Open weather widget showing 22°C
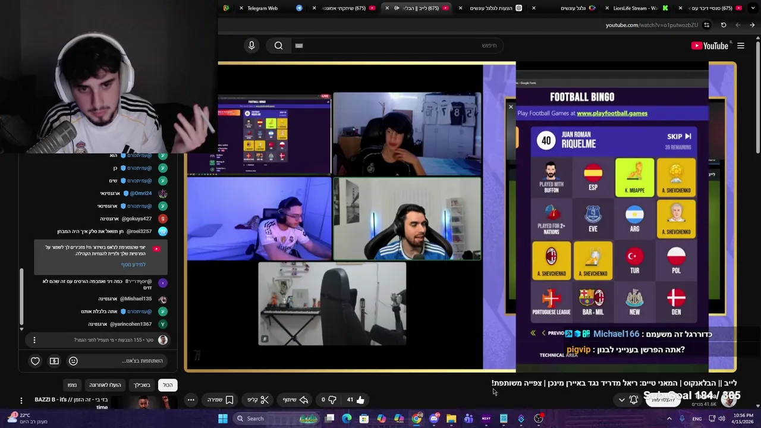The image size is (761, 428). point(26,418)
